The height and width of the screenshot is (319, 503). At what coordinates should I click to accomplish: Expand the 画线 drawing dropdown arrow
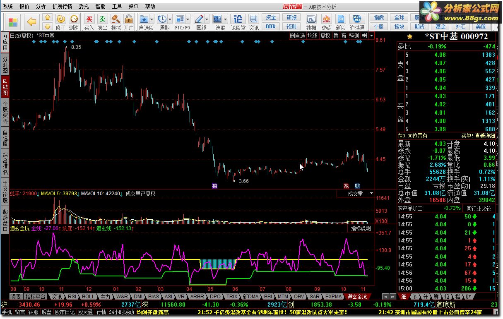coord(207,19)
